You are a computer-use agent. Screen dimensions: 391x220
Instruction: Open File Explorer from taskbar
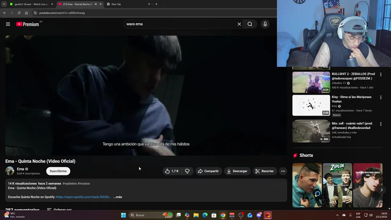click(x=196, y=215)
